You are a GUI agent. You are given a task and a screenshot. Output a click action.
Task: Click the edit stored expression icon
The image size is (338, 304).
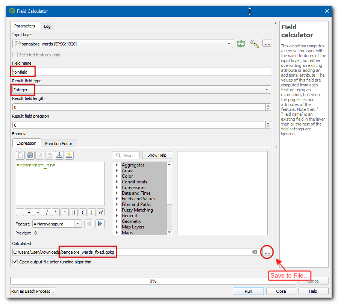tap(40, 155)
